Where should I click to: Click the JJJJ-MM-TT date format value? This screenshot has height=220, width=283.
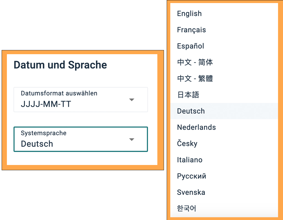click(46, 104)
